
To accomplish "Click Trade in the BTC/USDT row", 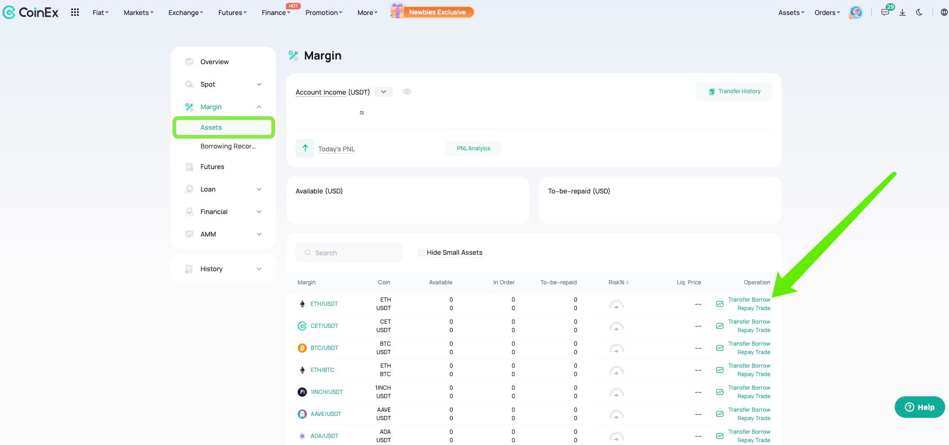I will click(762, 352).
